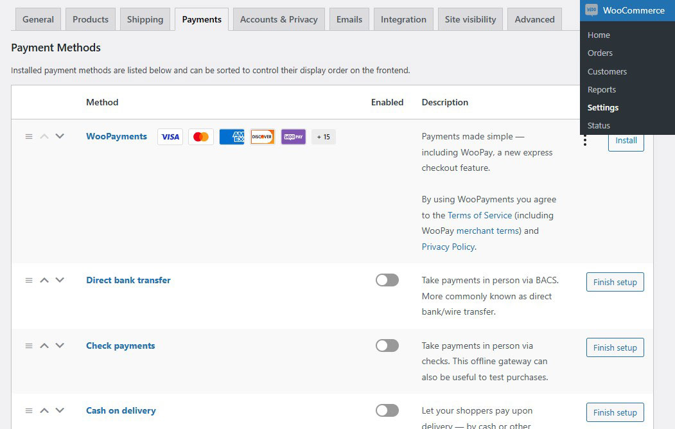Open the WooPayments method link
This screenshot has height=429, width=675.
pyautogui.click(x=116, y=136)
